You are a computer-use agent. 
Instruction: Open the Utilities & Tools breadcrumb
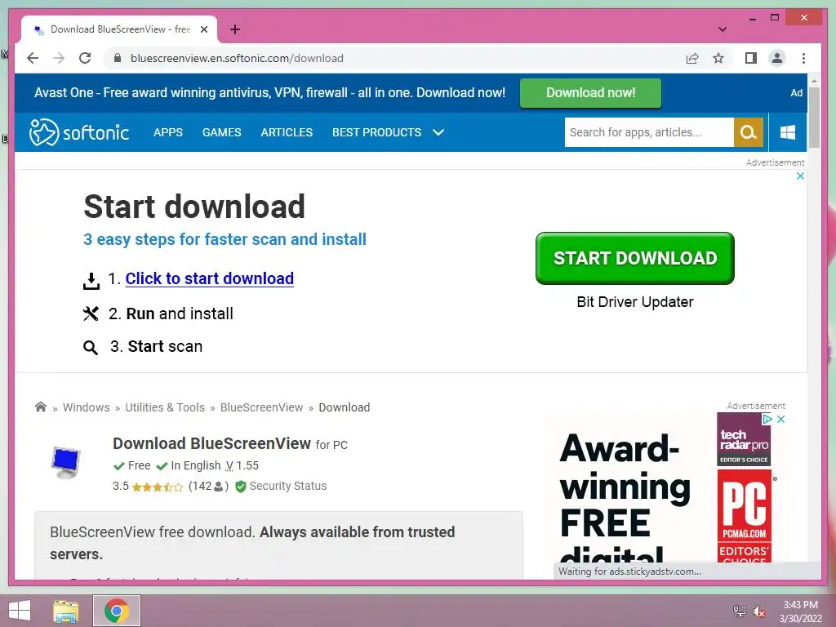[x=165, y=407]
